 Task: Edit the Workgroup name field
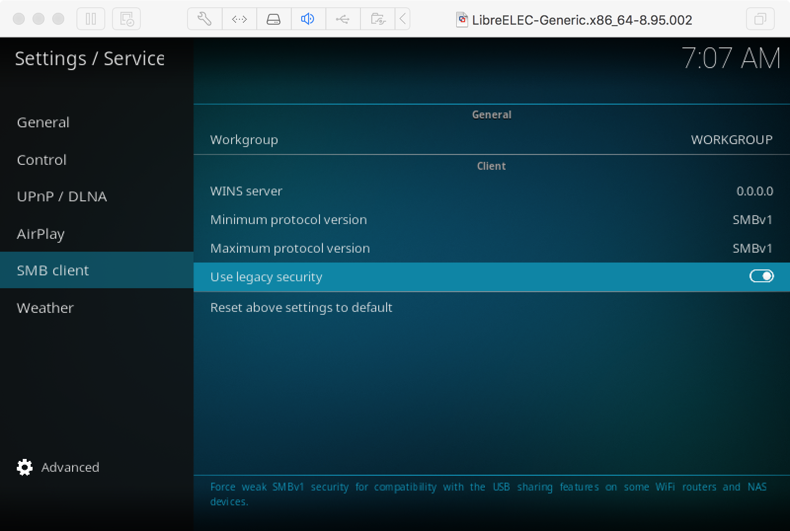(x=491, y=140)
